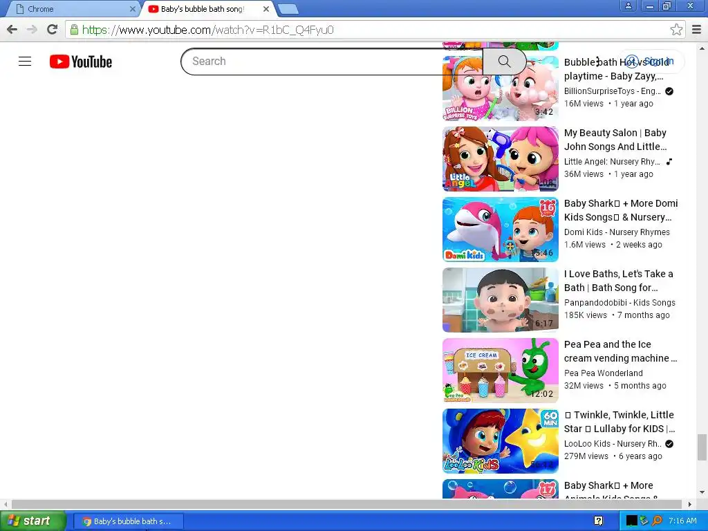
Task: Go back with browser back arrow
Action: coord(12,30)
